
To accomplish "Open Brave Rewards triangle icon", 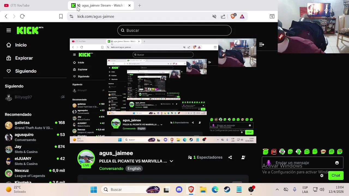I will (242, 16).
